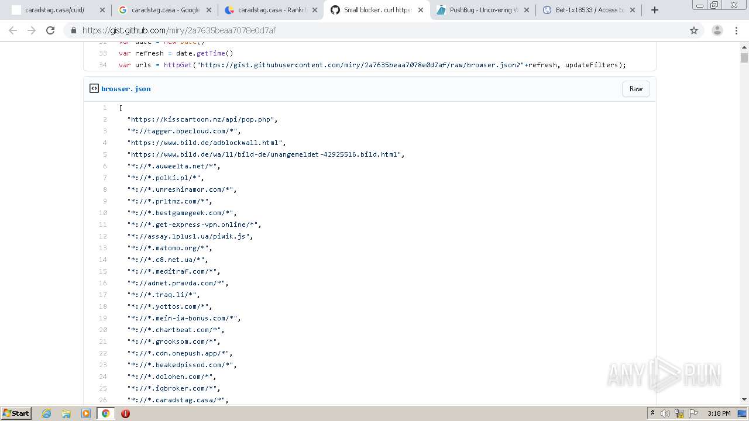Click the adnet.pravda.com entry
This screenshot has width=749, height=421.
point(178,283)
